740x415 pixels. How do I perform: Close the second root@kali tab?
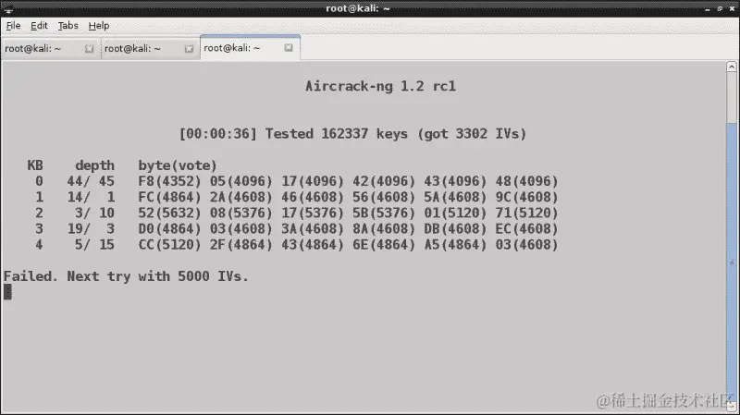(189, 49)
